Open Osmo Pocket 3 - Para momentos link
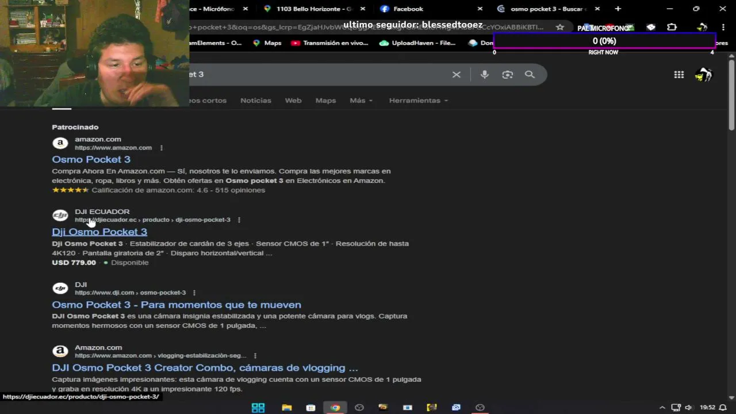Image resolution: width=736 pixels, height=414 pixels. tap(177, 305)
